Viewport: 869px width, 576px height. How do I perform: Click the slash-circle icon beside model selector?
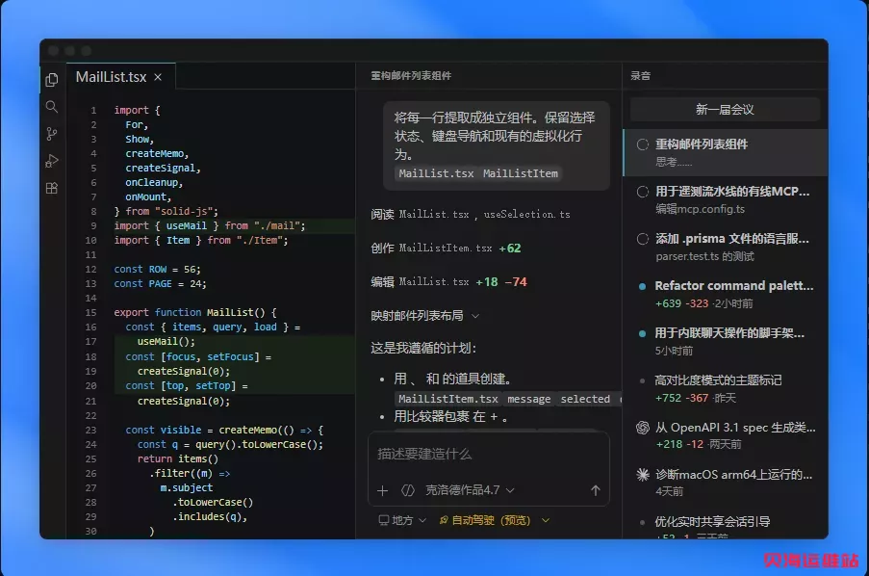[x=408, y=490]
